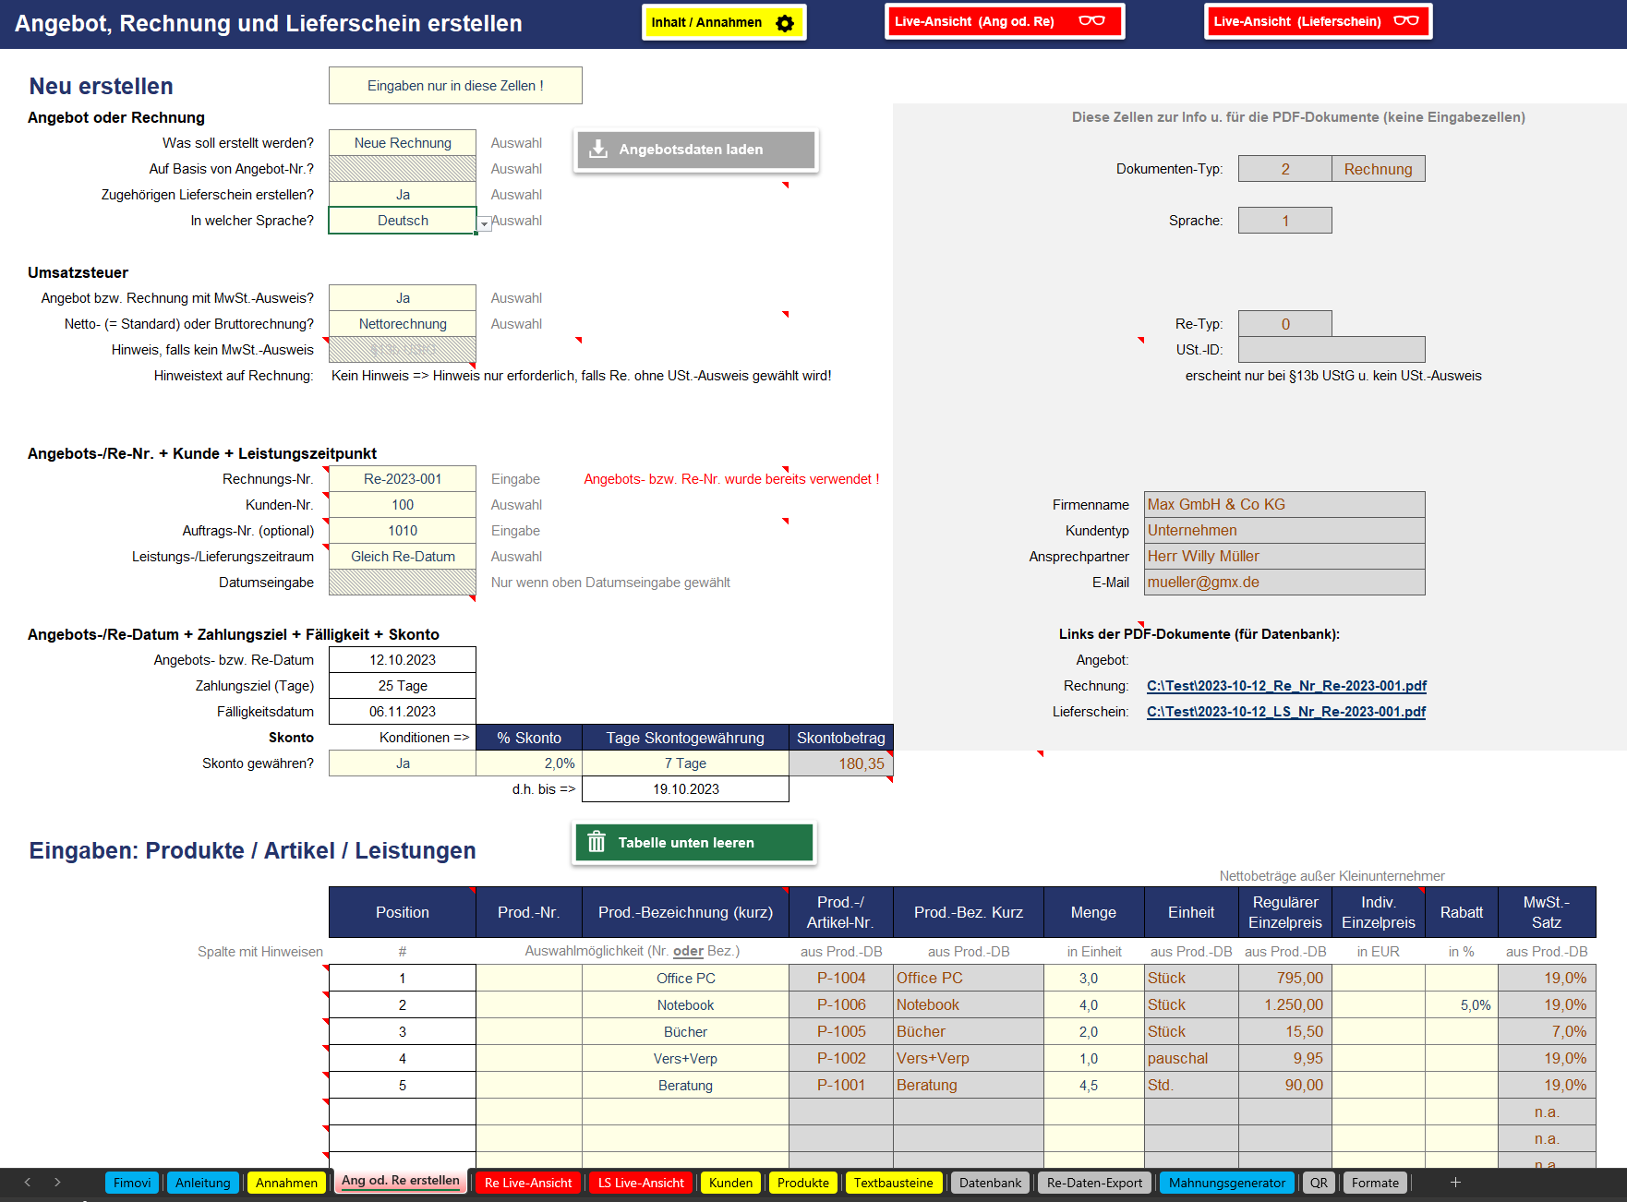Click the E-Mail cell mueller@gmx.de
The height and width of the screenshot is (1202, 1627).
click(1284, 583)
